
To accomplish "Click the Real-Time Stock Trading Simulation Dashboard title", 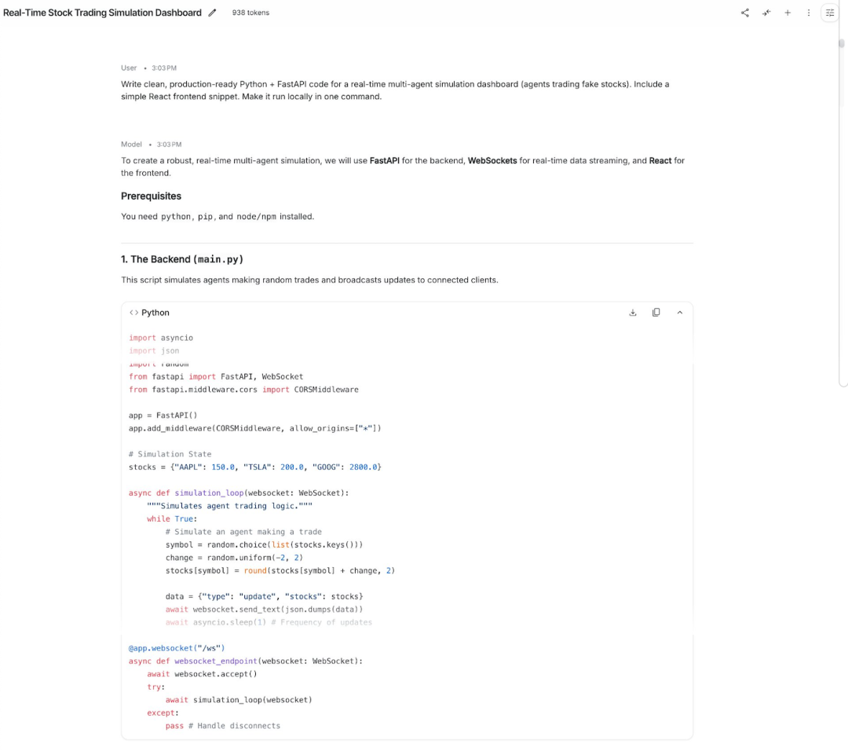I will (102, 13).
